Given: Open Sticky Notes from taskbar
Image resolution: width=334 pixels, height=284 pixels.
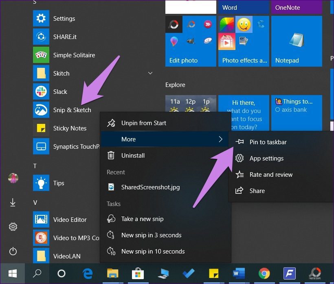Looking at the screenshot, I should coord(214,273).
